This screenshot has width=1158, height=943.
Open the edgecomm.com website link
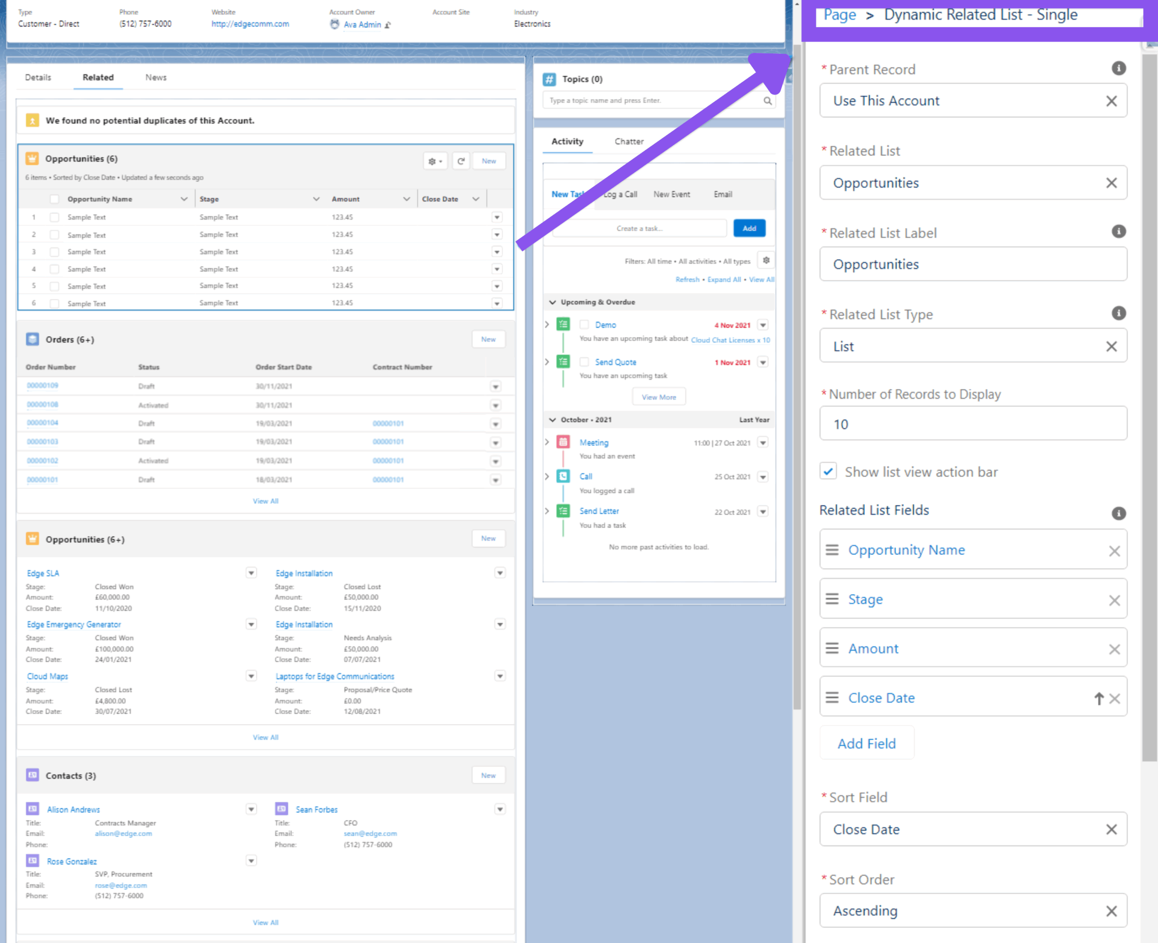pos(250,24)
